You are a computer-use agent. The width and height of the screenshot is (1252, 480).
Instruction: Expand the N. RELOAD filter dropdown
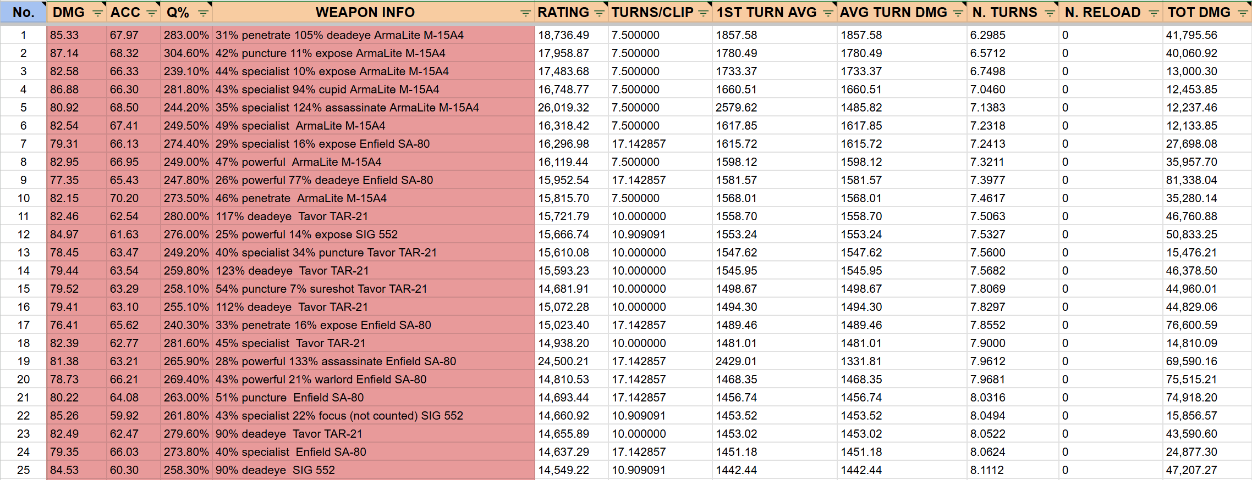pos(1154,13)
